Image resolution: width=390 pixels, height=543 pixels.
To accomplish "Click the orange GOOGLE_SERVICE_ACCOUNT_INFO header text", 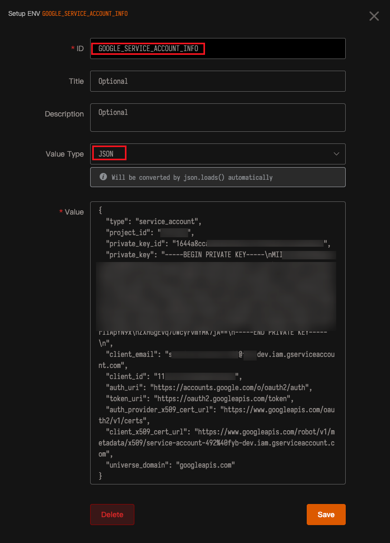I will point(85,13).
